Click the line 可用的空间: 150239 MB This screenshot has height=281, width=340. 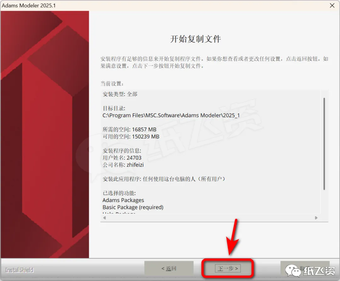pos(131,137)
